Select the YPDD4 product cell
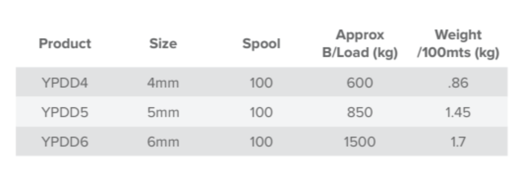This screenshot has height=178, width=517. [x=65, y=83]
